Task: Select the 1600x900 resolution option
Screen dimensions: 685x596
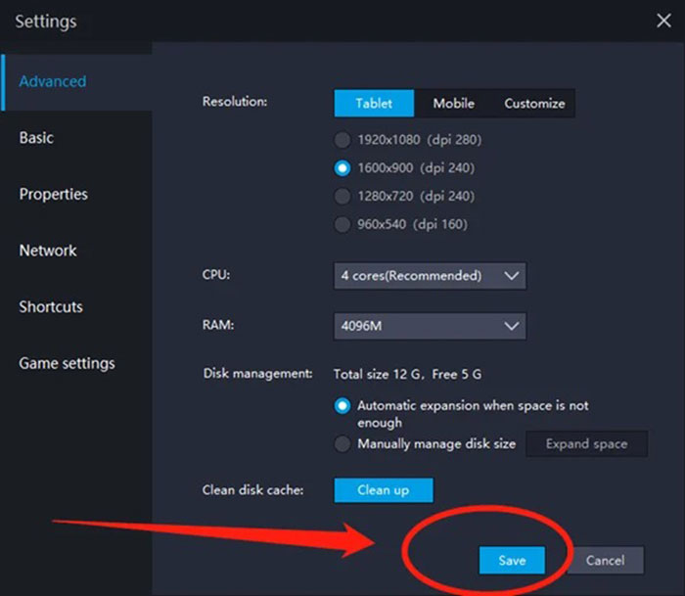Action: tap(342, 168)
